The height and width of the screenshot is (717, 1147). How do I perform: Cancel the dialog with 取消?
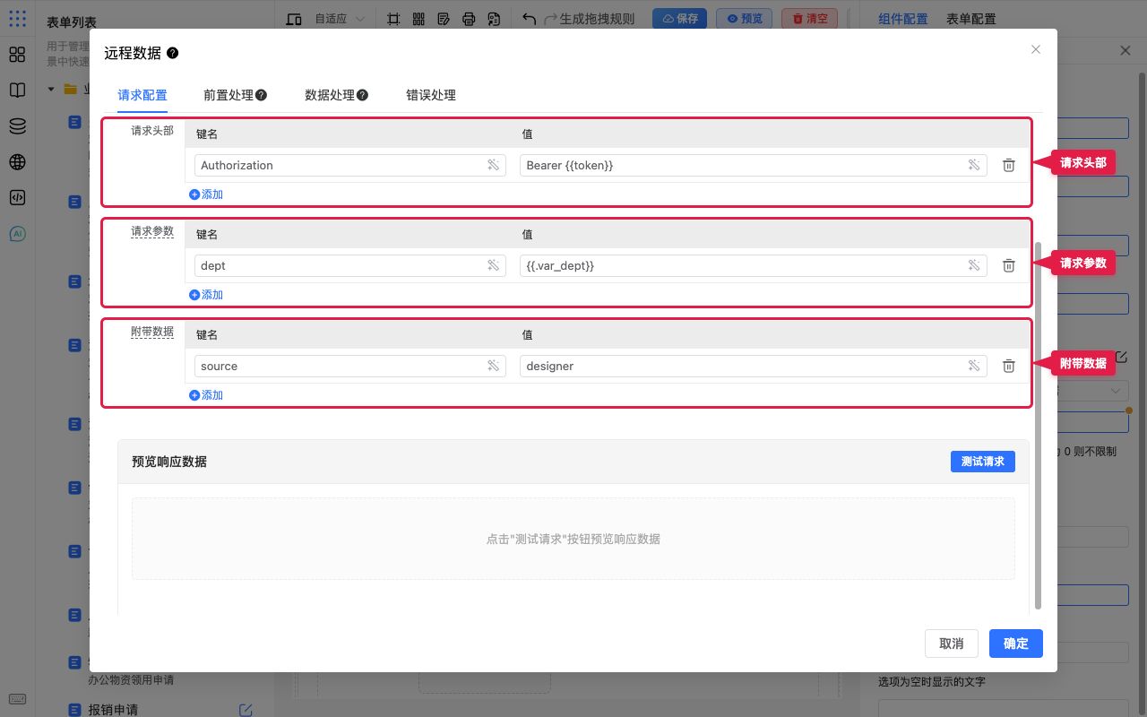point(952,644)
